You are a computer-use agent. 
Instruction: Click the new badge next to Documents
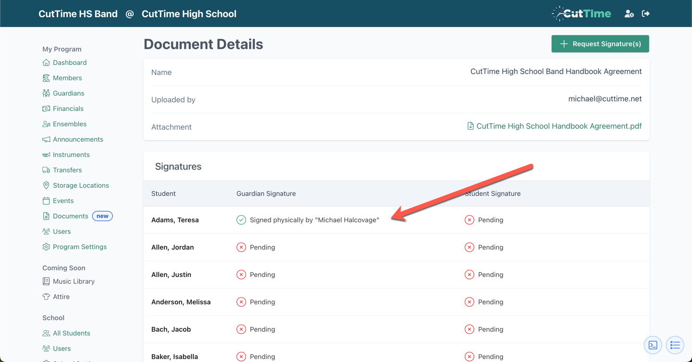coord(102,216)
